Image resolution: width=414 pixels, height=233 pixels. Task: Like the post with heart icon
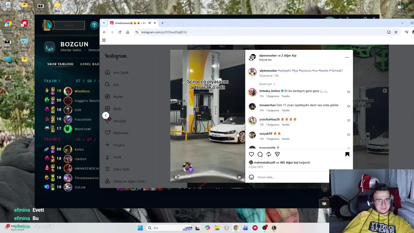coord(251,154)
